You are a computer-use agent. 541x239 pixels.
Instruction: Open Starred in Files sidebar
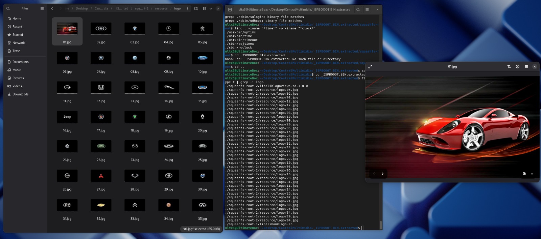tap(25, 35)
